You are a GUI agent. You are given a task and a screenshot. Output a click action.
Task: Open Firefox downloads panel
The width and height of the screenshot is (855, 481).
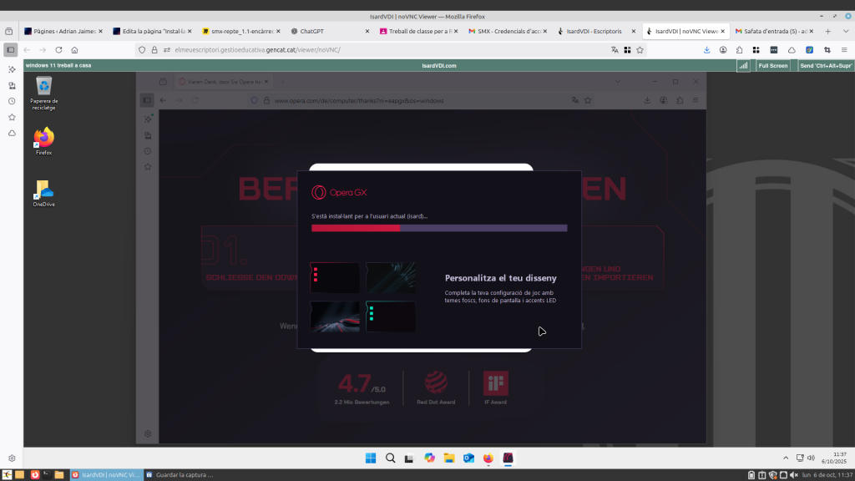(x=707, y=50)
